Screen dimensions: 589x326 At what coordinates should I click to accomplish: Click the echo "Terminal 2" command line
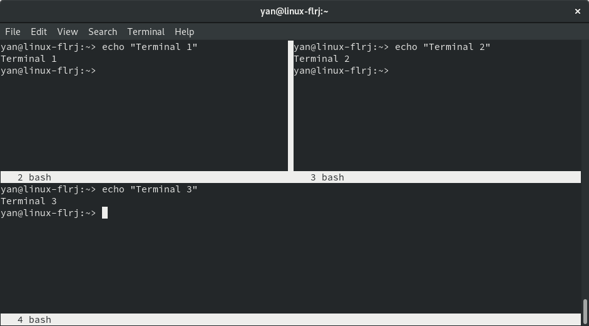point(392,47)
